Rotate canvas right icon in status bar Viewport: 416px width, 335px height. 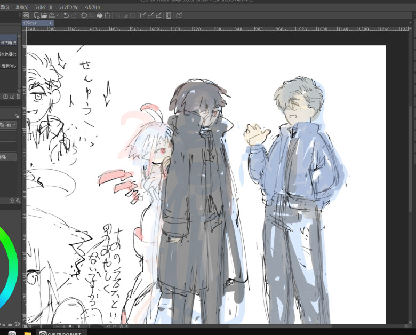click(x=115, y=326)
